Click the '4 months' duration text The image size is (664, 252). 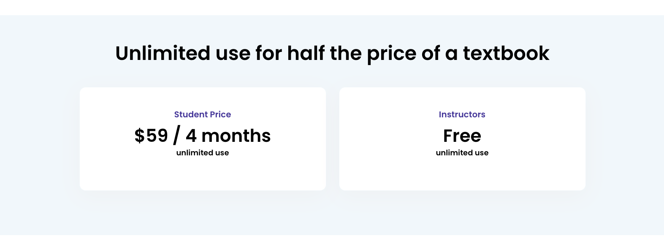pyautogui.click(x=228, y=136)
